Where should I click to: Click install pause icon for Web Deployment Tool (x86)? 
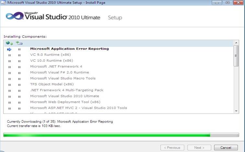tap(19, 103)
